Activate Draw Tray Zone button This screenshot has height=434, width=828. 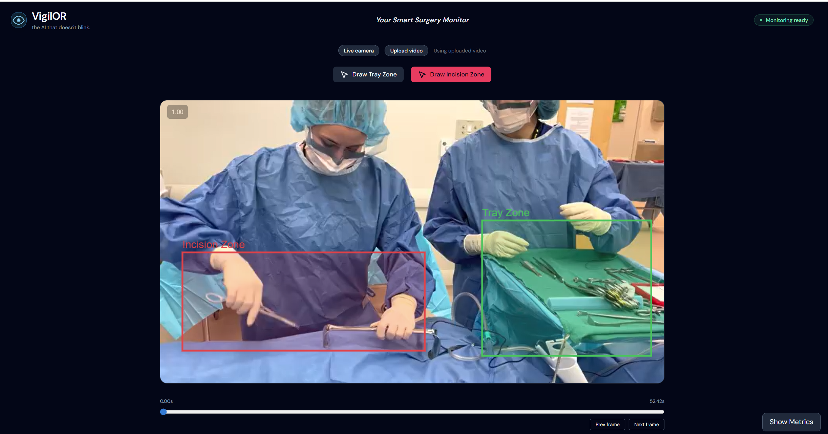click(368, 75)
